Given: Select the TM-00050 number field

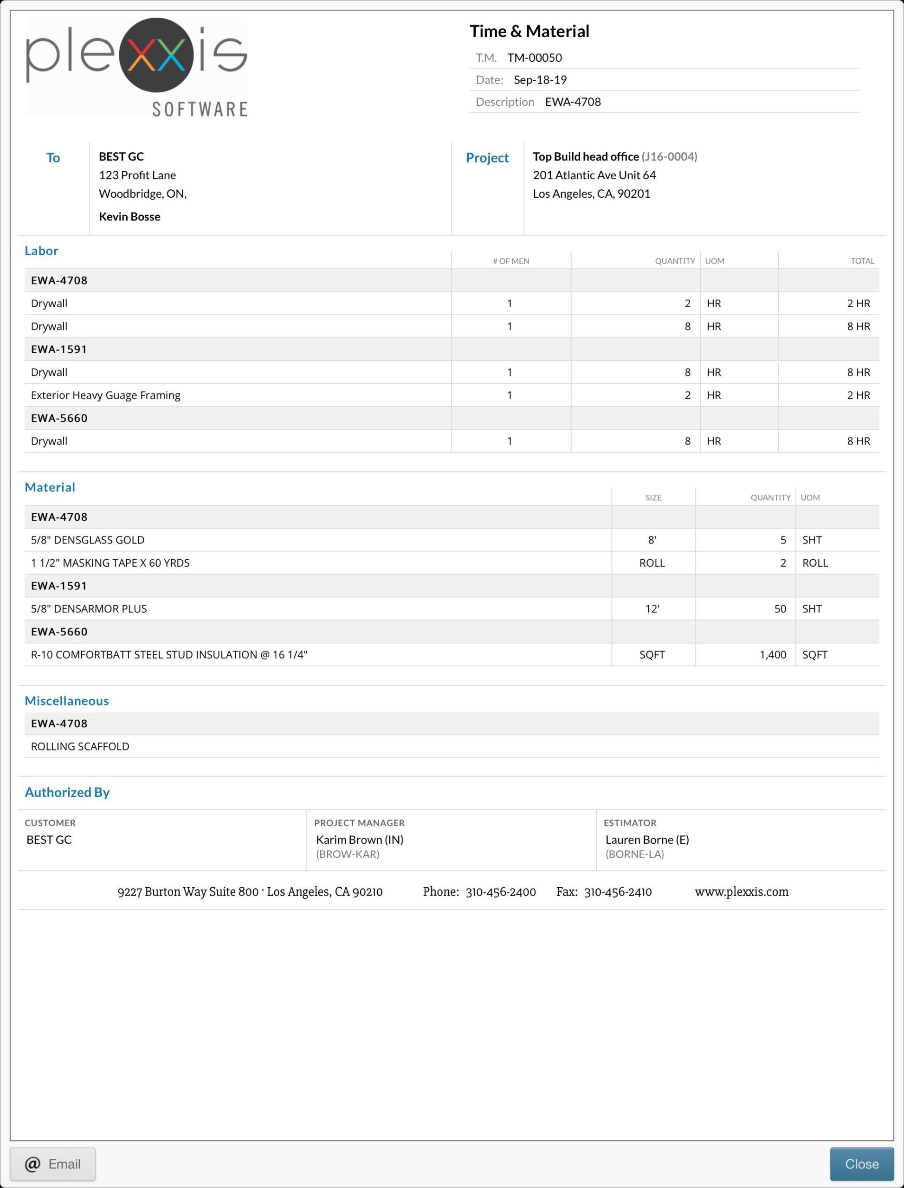Looking at the screenshot, I should point(534,58).
